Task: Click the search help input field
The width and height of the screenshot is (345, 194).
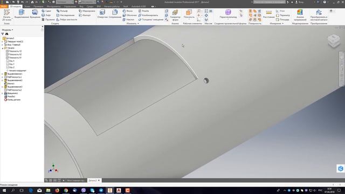Action: pyautogui.click(x=270, y=2)
